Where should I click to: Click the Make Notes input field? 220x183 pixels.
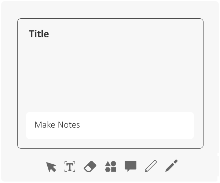click(x=110, y=125)
